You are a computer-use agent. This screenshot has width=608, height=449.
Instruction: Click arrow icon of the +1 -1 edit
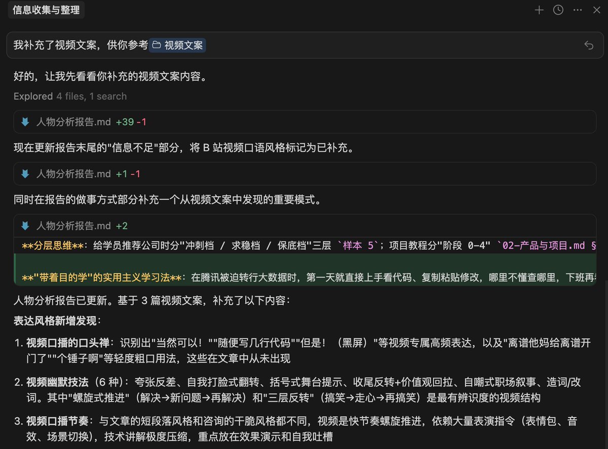[x=25, y=174]
